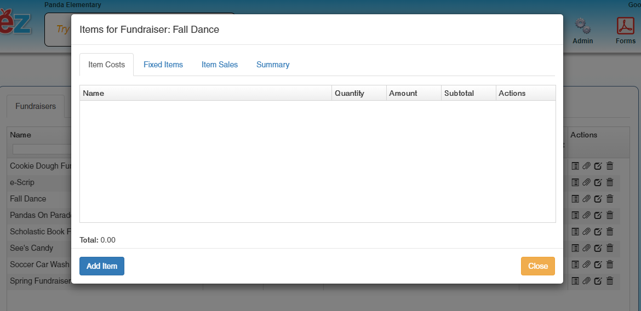Click paperclip attachment icon in e-Scrip row
641x311 pixels.
[586, 182]
